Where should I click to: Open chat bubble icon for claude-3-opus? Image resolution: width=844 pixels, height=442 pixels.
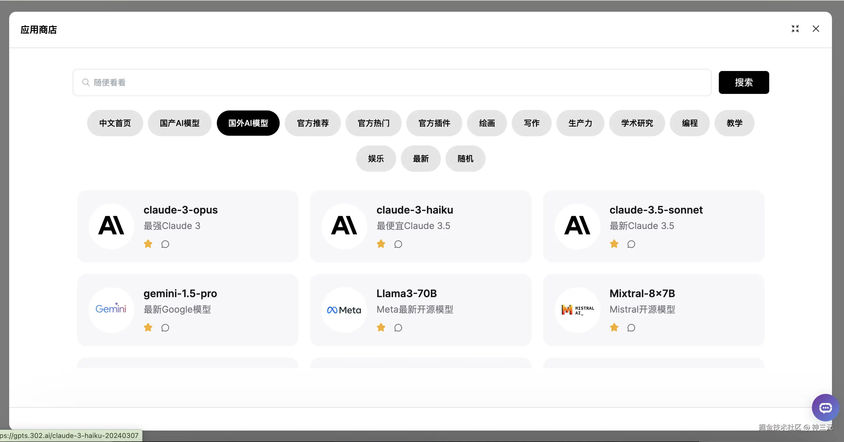pos(165,244)
